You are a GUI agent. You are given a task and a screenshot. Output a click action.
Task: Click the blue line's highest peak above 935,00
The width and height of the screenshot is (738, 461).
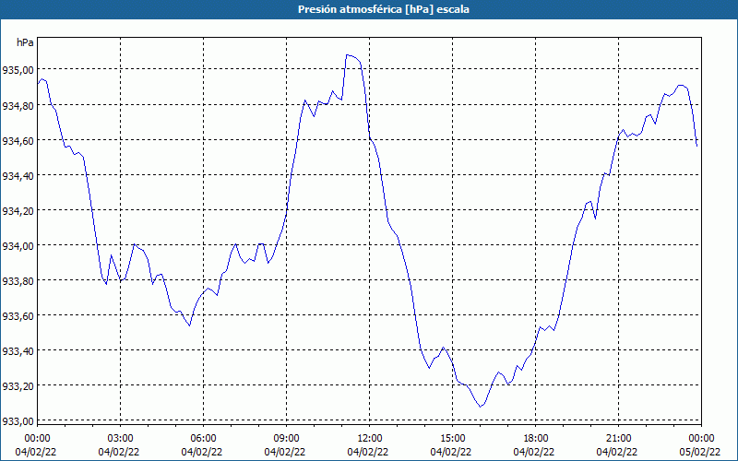(x=349, y=55)
